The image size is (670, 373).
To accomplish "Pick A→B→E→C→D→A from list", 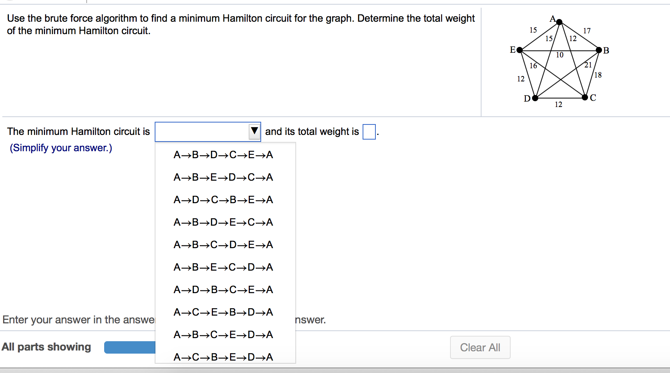I will point(223,267).
